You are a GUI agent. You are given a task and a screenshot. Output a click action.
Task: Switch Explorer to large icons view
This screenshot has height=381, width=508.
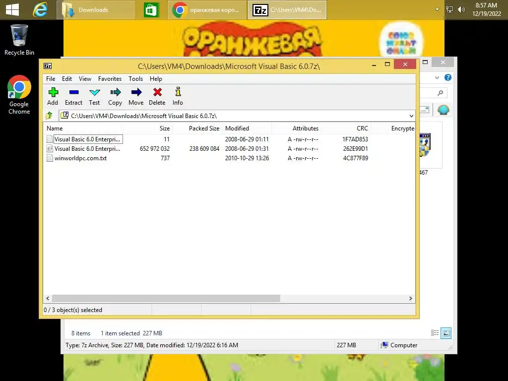446,333
